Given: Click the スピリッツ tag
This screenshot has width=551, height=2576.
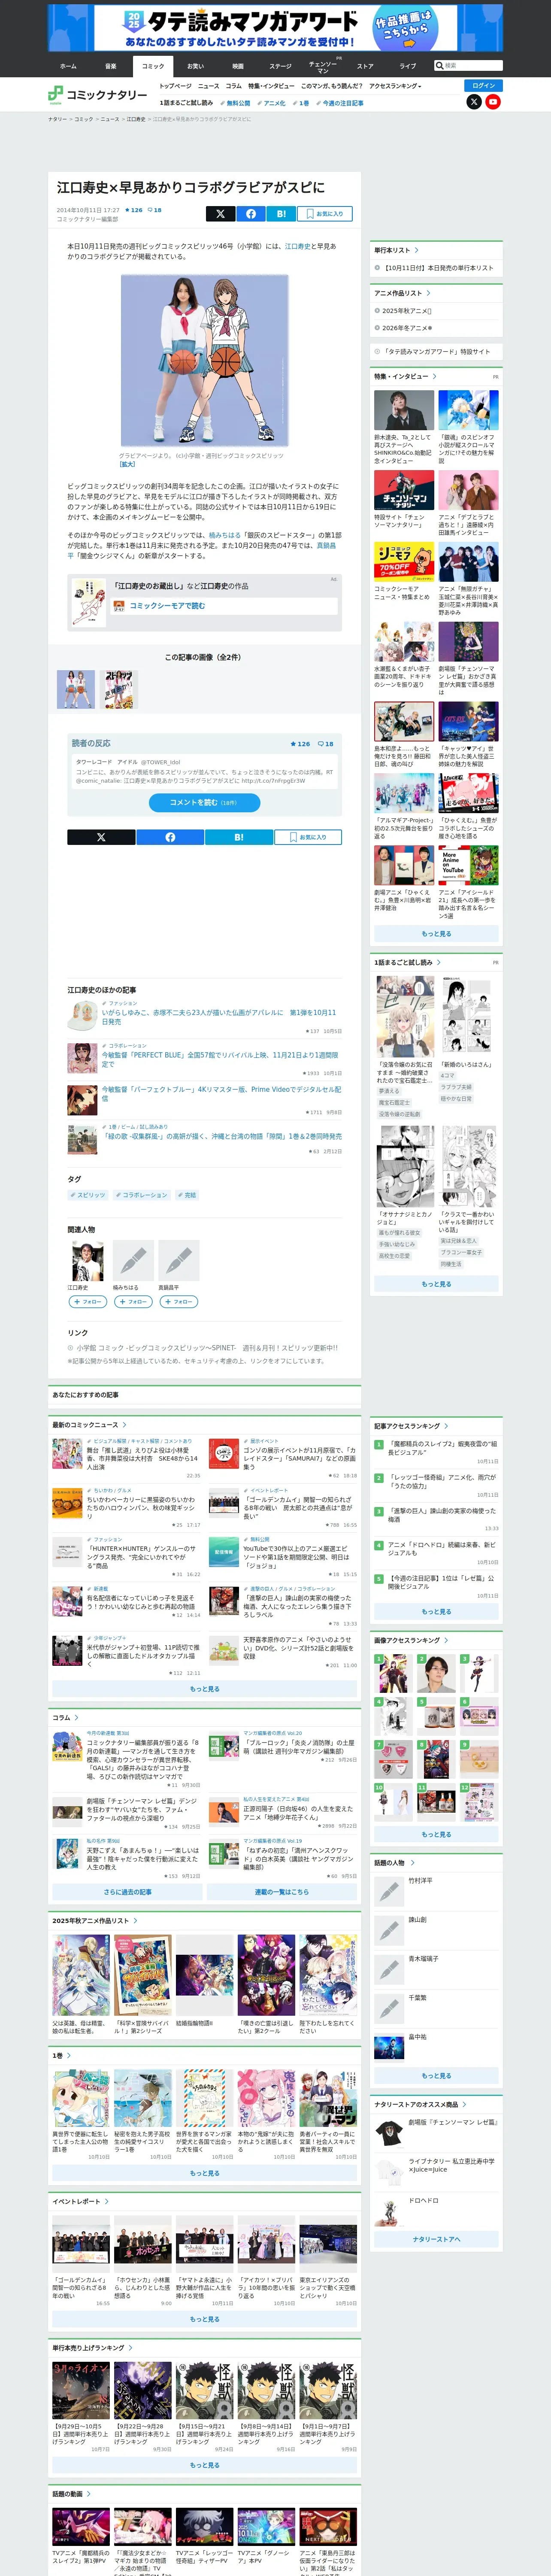Looking at the screenshot, I should (x=88, y=1195).
